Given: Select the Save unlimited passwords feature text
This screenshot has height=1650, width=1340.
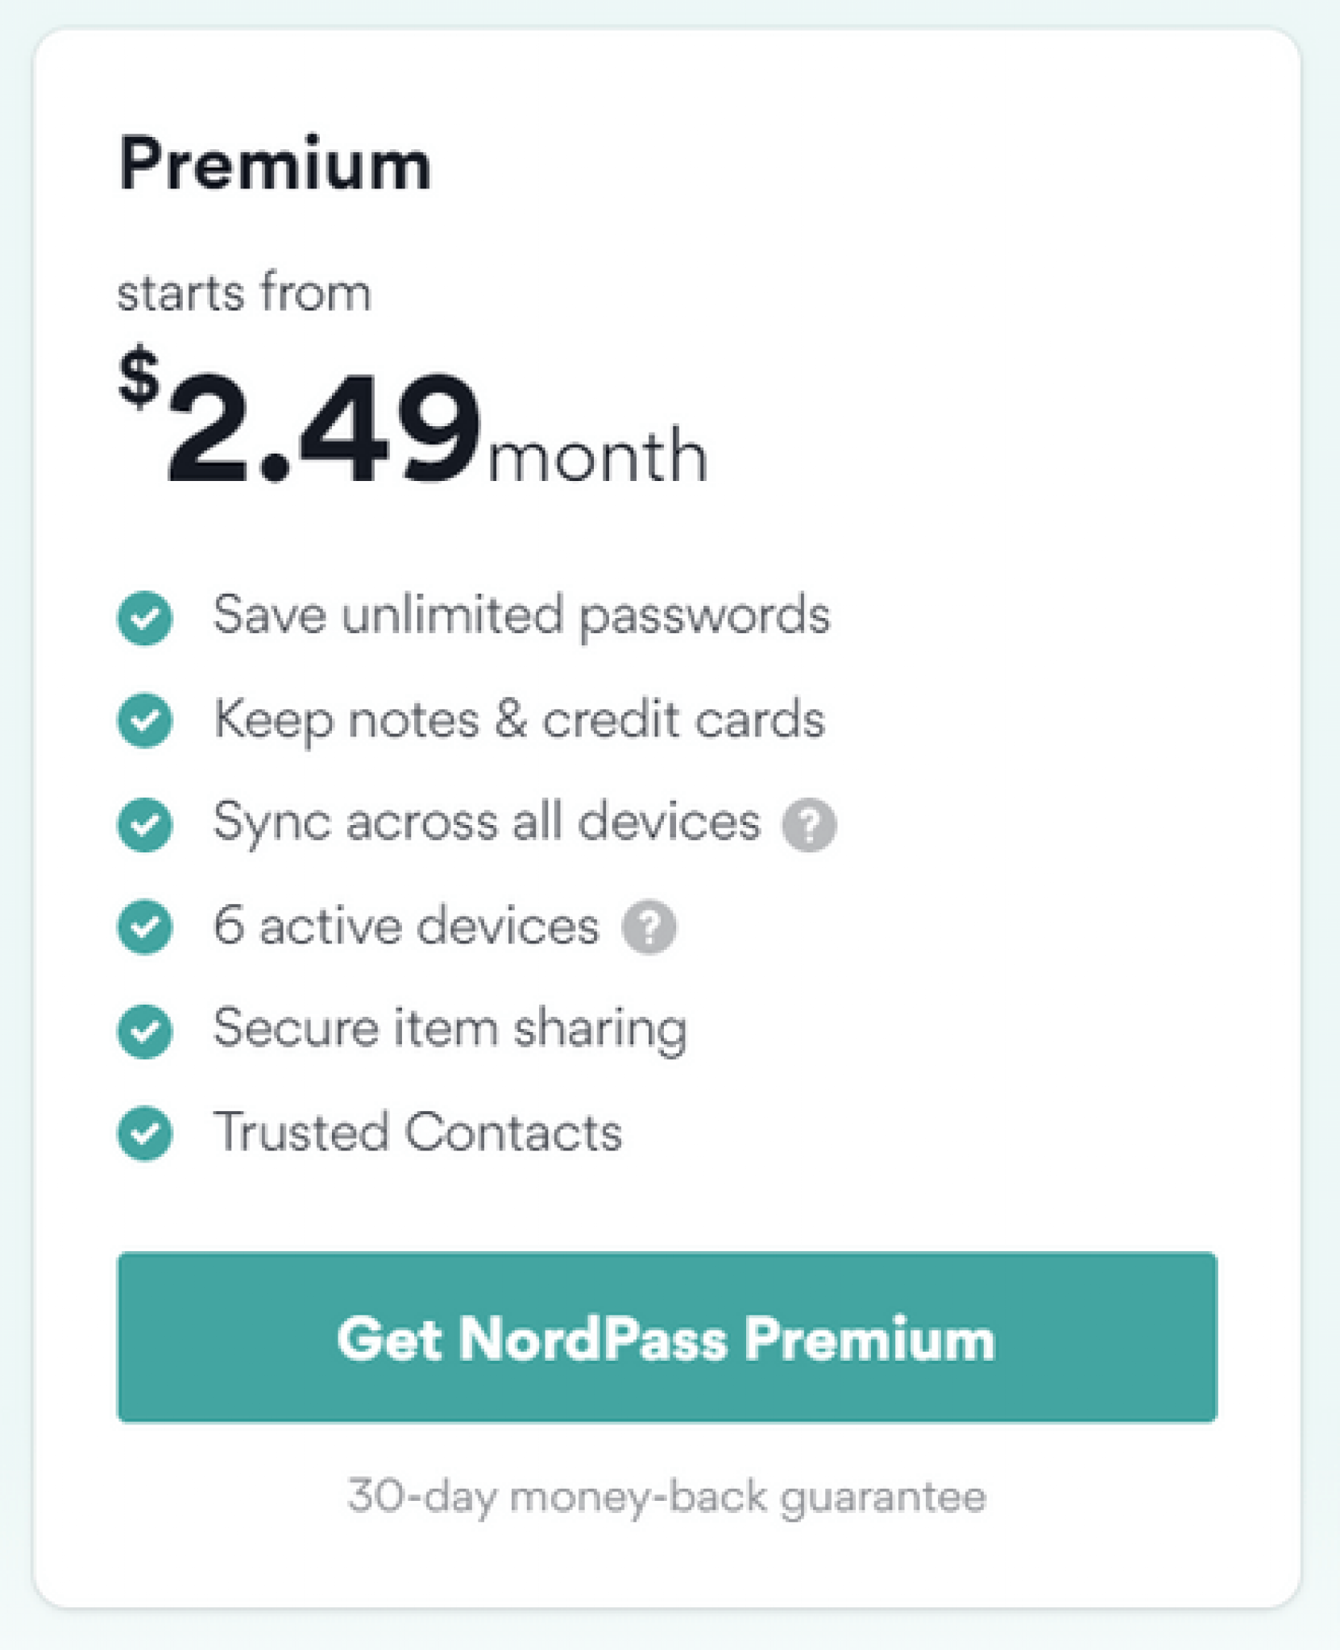Looking at the screenshot, I should (522, 617).
